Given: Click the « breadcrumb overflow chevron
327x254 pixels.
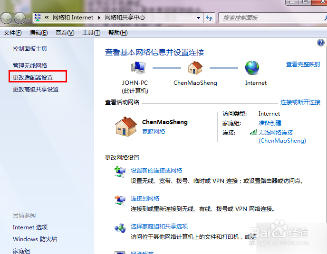Looking at the screenshot, I should pyautogui.click(x=47, y=18).
